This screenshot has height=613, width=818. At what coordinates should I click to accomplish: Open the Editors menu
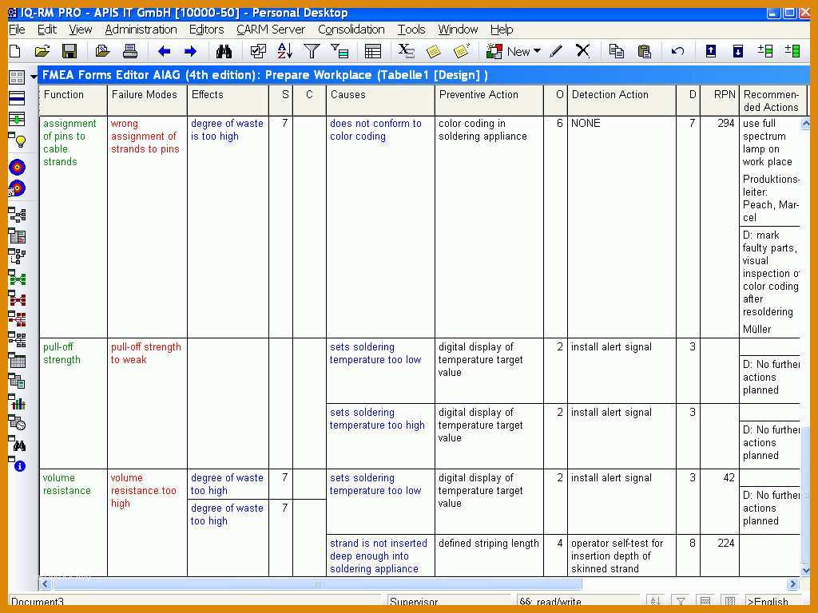click(x=207, y=30)
